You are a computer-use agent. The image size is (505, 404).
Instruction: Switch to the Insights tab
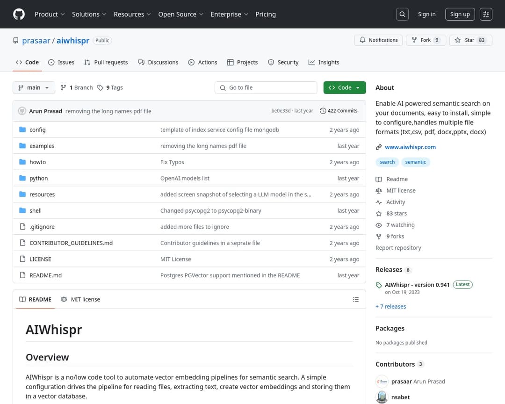click(324, 62)
